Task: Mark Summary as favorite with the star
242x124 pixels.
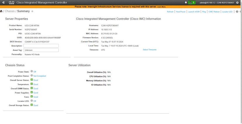Action: tap(32, 11)
